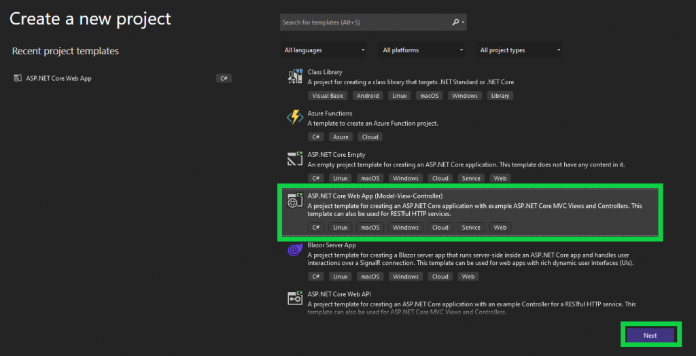Click the Linux tag under ASP.NET Core Empty
Image resolution: width=696 pixels, height=356 pixels.
[x=341, y=178]
